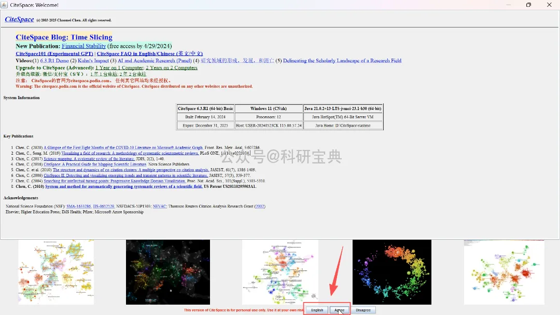Viewport: 560px width, 315px height.
Task: Open NSF grant SMA-1633286 link
Action: pos(79,207)
